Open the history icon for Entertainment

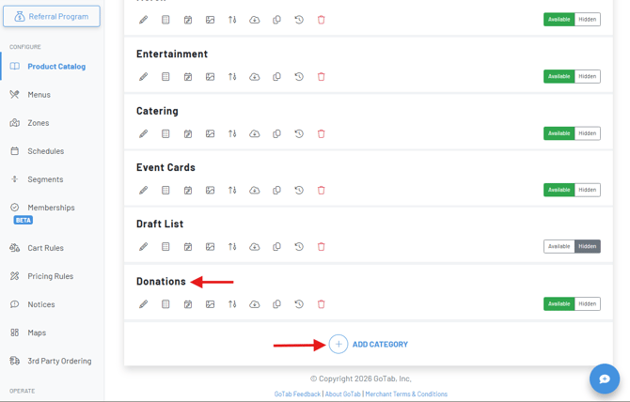pyautogui.click(x=299, y=77)
